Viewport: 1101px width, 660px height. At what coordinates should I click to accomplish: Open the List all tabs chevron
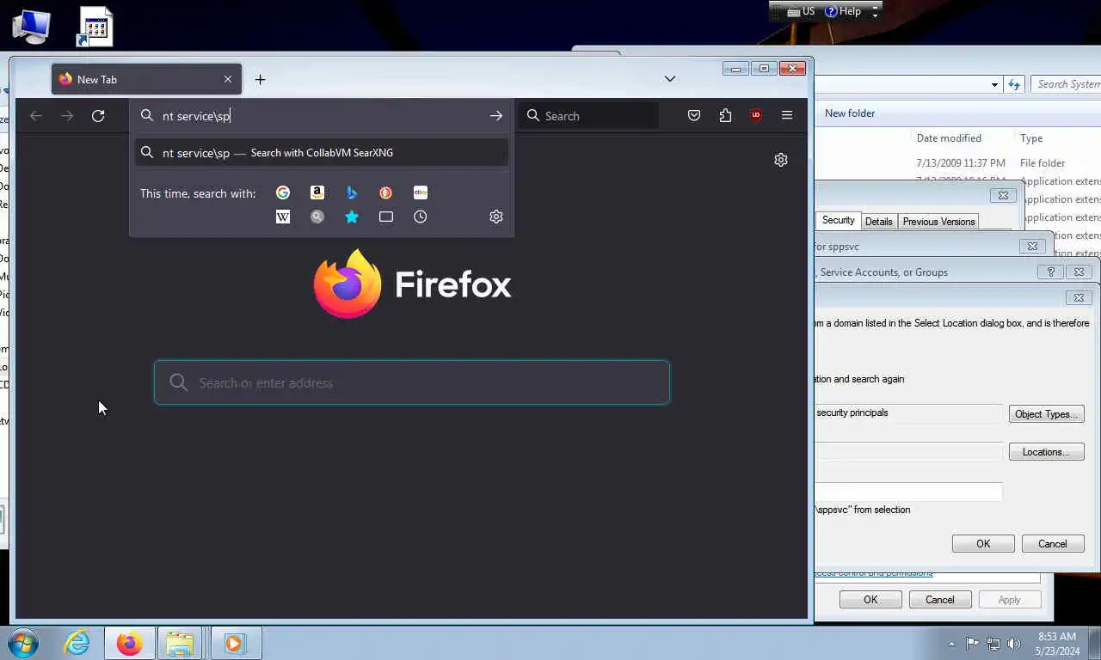(x=670, y=79)
